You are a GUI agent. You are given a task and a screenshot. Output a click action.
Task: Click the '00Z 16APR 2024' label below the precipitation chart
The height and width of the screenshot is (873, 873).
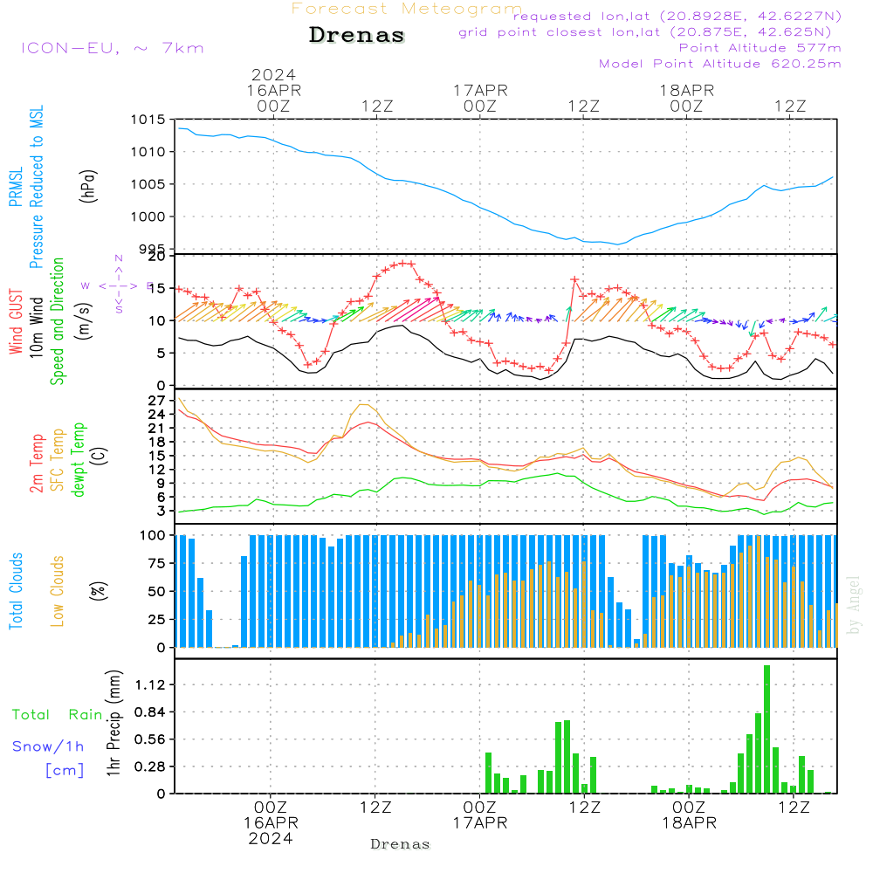271,823
